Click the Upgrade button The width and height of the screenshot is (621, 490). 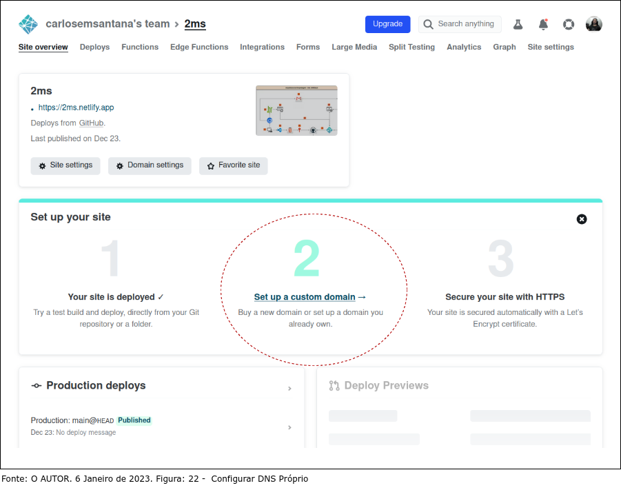(x=387, y=24)
